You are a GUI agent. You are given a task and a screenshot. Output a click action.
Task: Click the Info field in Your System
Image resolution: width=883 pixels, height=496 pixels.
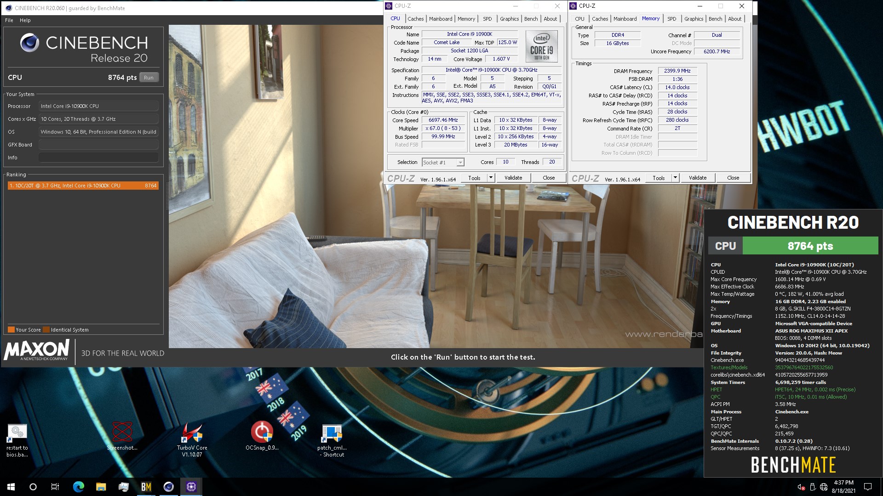pos(99,158)
